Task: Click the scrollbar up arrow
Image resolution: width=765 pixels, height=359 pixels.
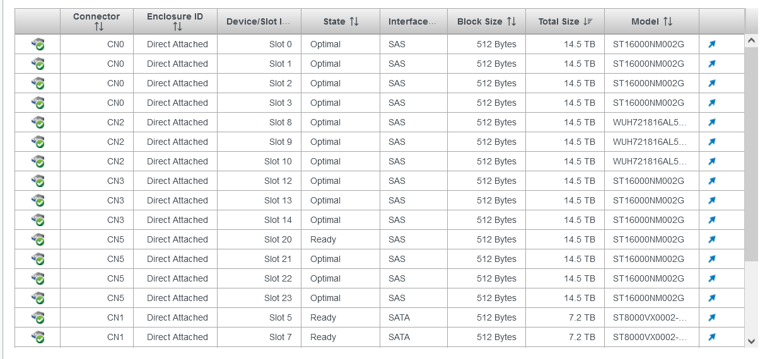Action: point(751,40)
